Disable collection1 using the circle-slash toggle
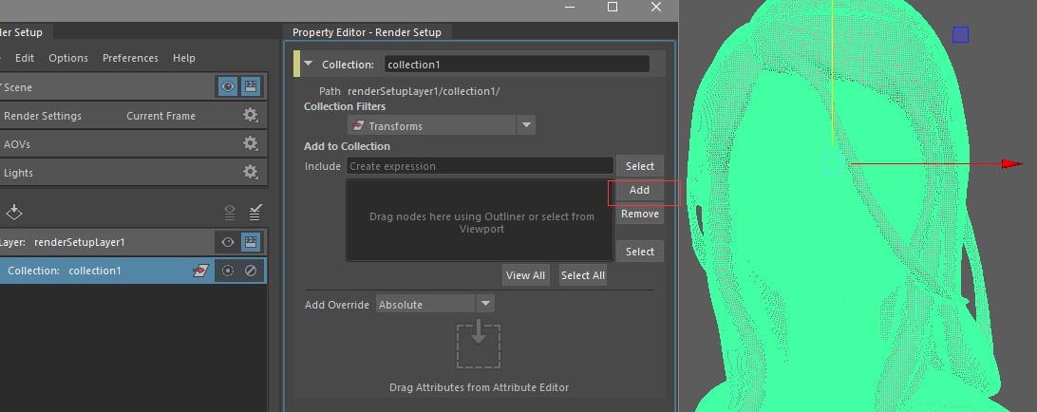 click(251, 271)
